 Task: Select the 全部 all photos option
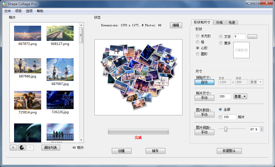[x=220, y=109]
